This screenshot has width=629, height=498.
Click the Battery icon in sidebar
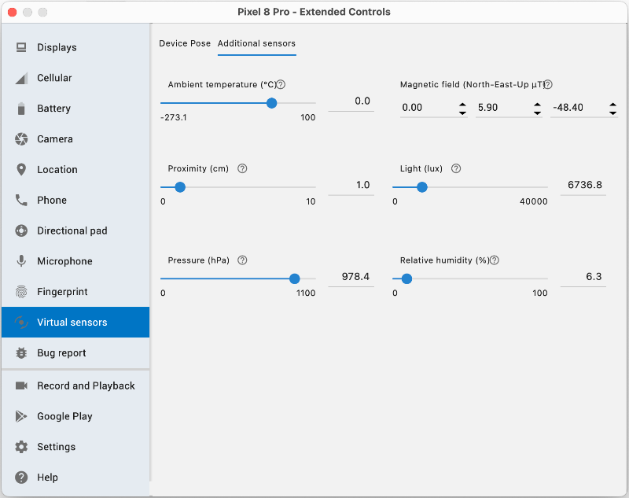coord(21,109)
